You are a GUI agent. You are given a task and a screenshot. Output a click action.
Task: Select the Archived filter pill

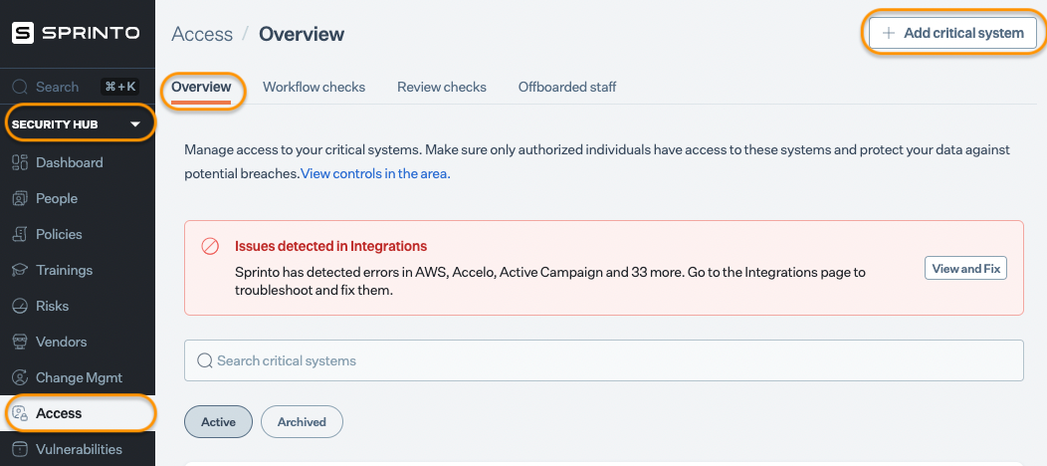(x=302, y=422)
